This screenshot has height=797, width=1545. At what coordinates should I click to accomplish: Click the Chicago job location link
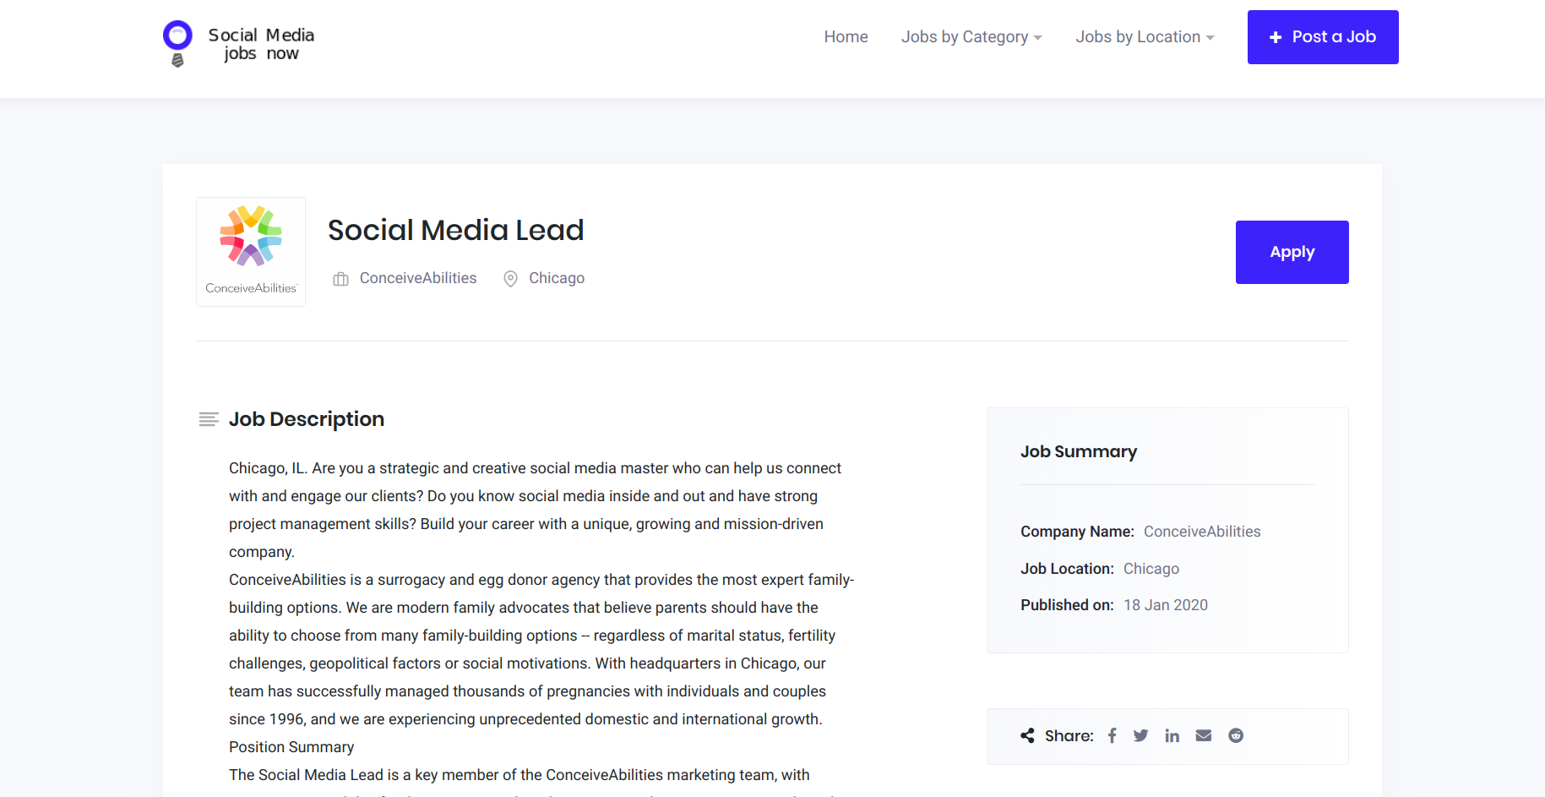556,277
